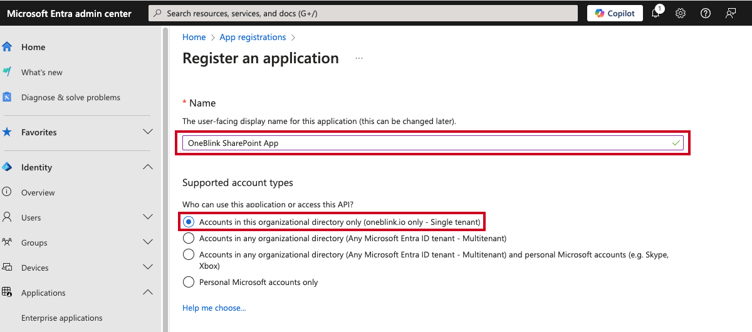Click the Groups people icon
752x332 pixels.
7,242
